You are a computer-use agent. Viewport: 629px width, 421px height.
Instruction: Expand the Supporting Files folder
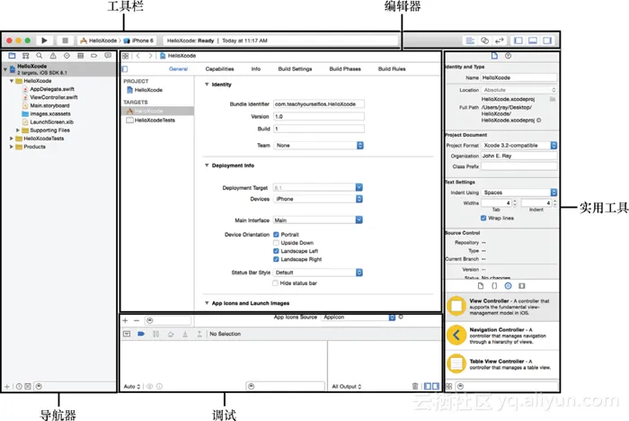18,130
